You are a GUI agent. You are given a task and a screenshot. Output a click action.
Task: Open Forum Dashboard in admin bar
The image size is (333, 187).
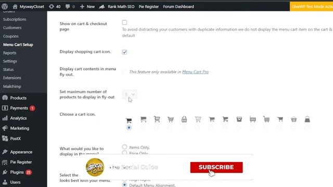tap(178, 7)
